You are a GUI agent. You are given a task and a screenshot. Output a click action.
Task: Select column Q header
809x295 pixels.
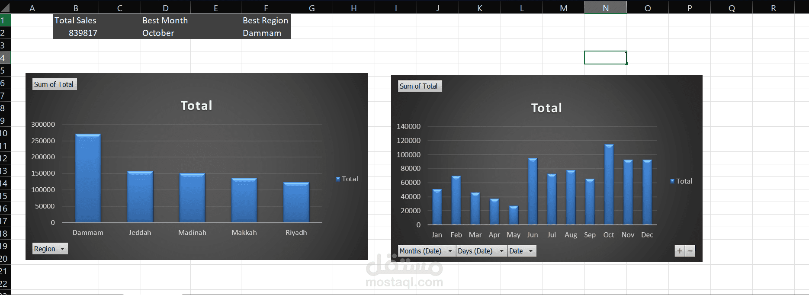pos(732,8)
